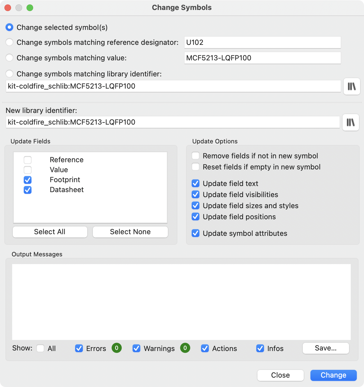Select Change symbols matching reference designator
Image resolution: width=364 pixels, height=387 pixels.
[10, 42]
